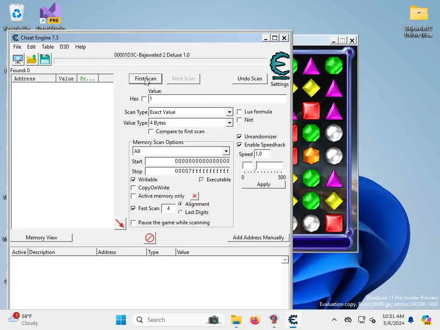Open the Recycle Bin desktop icon
The width and height of the screenshot is (440, 330).
click(17, 16)
